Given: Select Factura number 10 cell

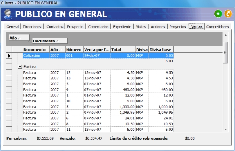Looking at the screenshot, I should tap(74, 101).
